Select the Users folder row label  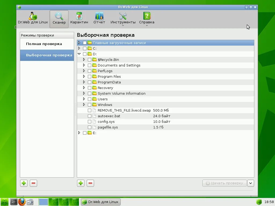tap(103, 99)
